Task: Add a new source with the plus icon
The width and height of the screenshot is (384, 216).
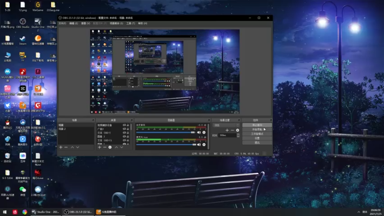Action: click(99, 147)
